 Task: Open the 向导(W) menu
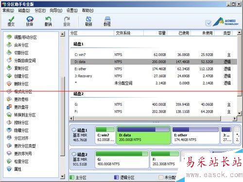[56, 11]
